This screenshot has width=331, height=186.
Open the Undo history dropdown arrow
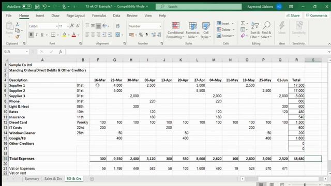point(49,7)
